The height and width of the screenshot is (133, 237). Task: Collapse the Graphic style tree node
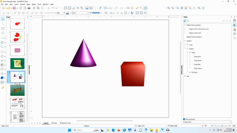[x=185, y=41]
